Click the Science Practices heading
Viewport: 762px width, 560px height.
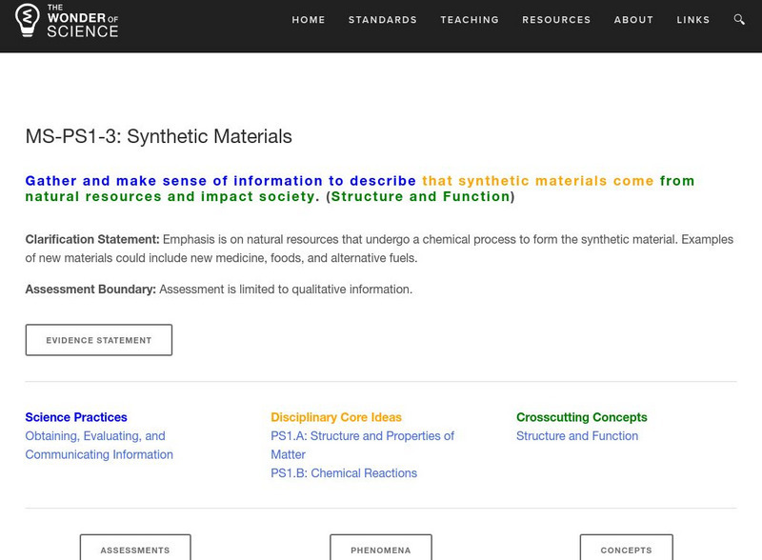click(76, 417)
